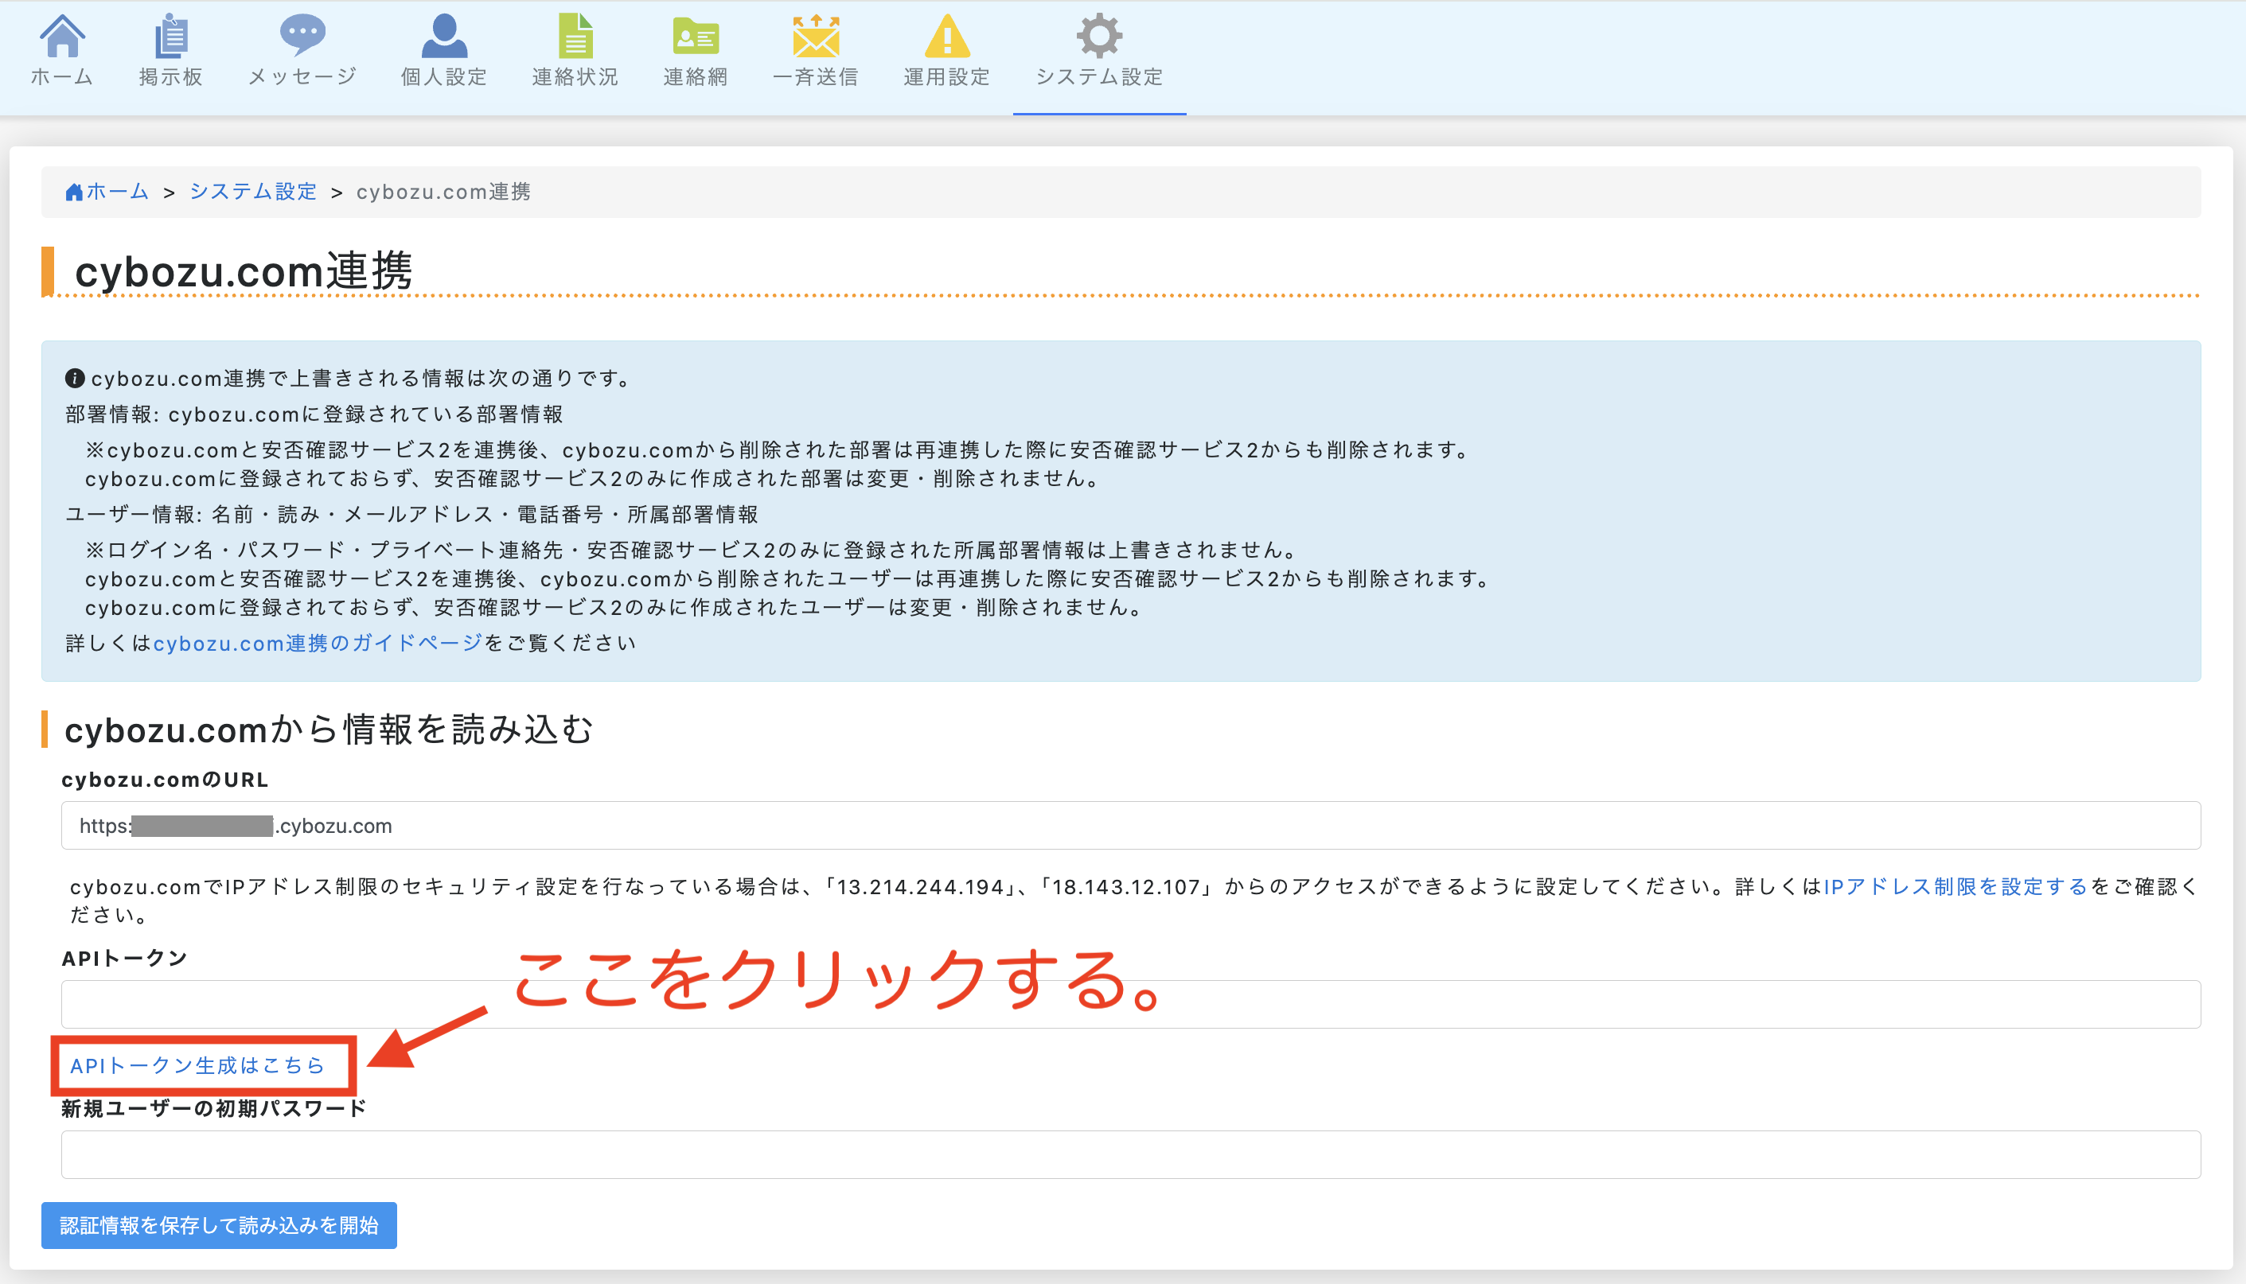Focus the APIトークン input field
Image resolution: width=2246 pixels, height=1284 pixels.
coord(1131,1003)
